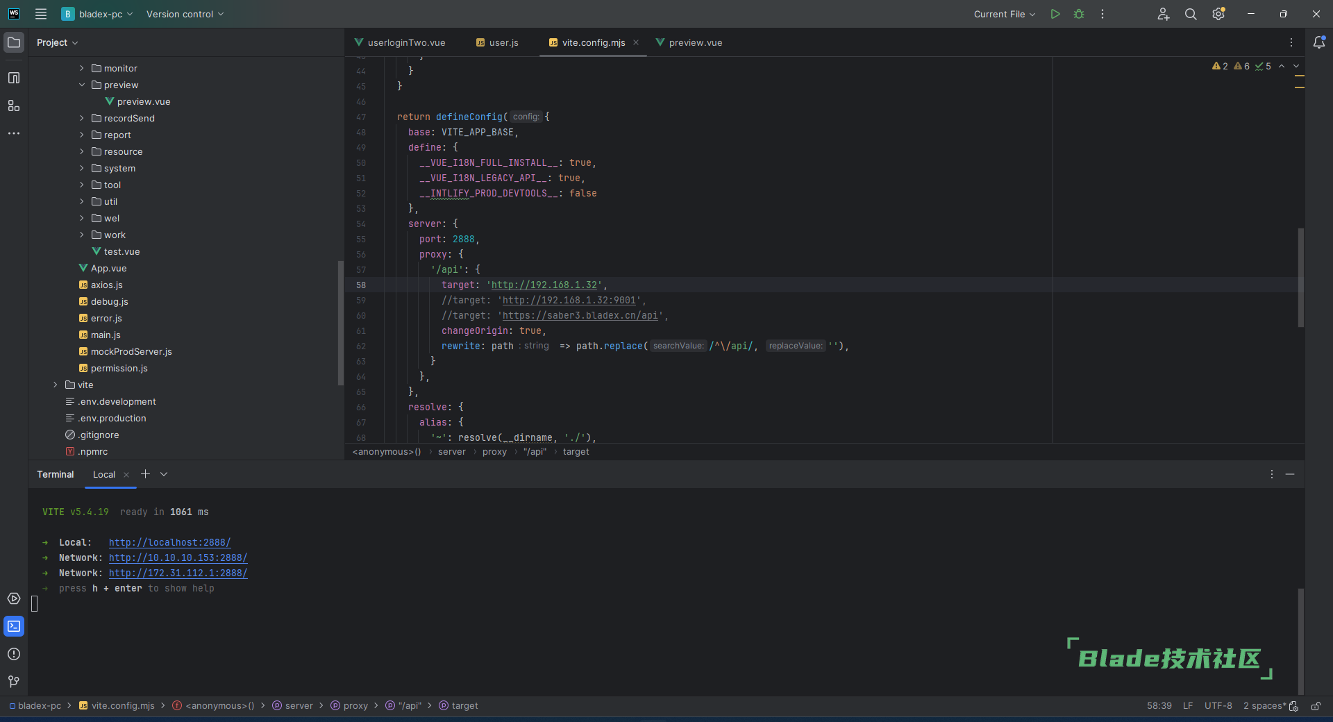Open IDE settings gear
This screenshot has height=722, width=1333.
point(1218,14)
